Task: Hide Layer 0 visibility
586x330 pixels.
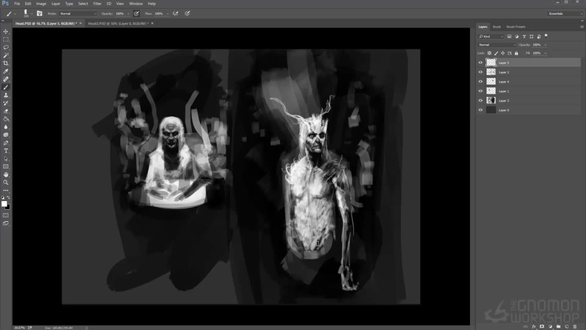Action: [x=480, y=110]
